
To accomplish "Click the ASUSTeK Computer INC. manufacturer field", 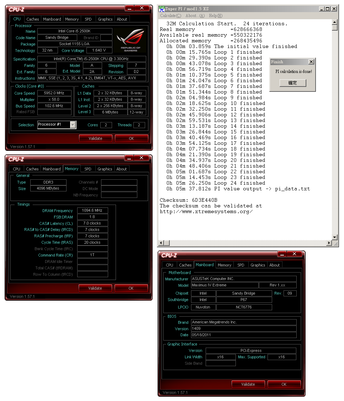I will (244, 279).
